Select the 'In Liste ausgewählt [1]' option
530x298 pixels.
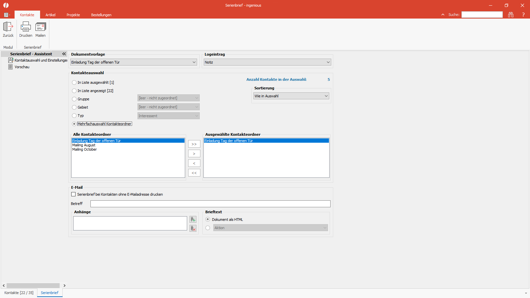pos(74,82)
